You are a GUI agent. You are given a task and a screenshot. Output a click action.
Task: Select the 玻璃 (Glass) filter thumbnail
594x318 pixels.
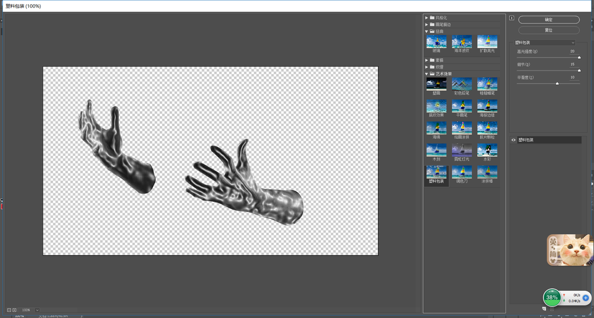[x=436, y=41]
